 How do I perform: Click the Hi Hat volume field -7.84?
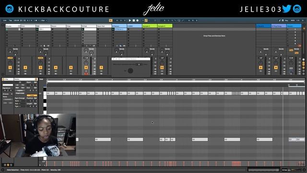coord(86,58)
